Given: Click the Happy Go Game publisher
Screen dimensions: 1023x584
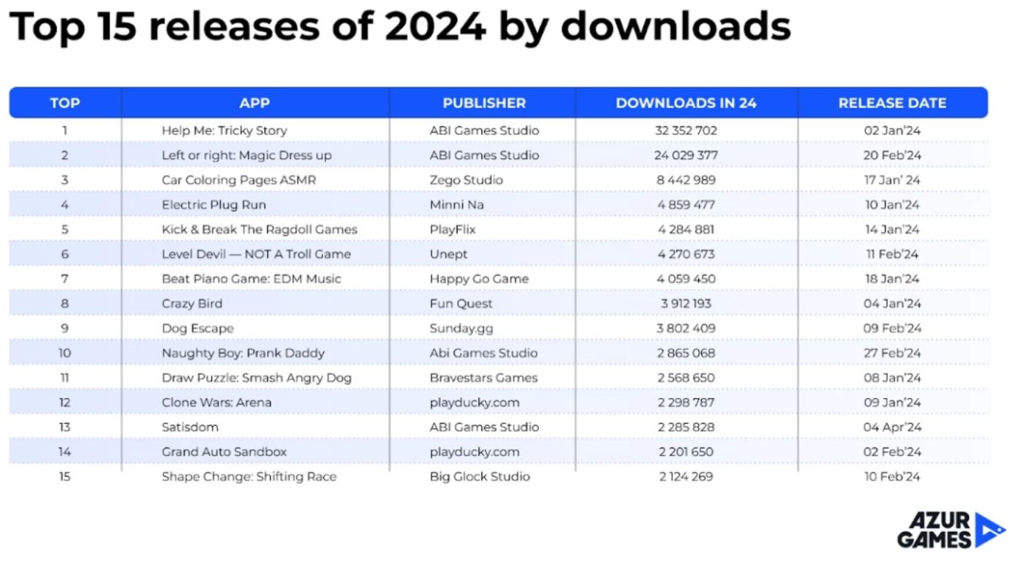Looking at the screenshot, I should pyautogui.click(x=479, y=279).
